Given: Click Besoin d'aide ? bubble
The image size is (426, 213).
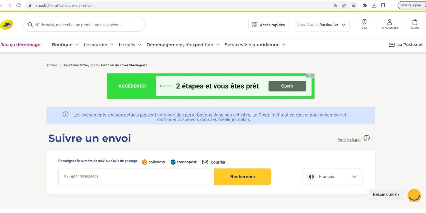Looking at the screenshot, I should (x=386, y=194).
